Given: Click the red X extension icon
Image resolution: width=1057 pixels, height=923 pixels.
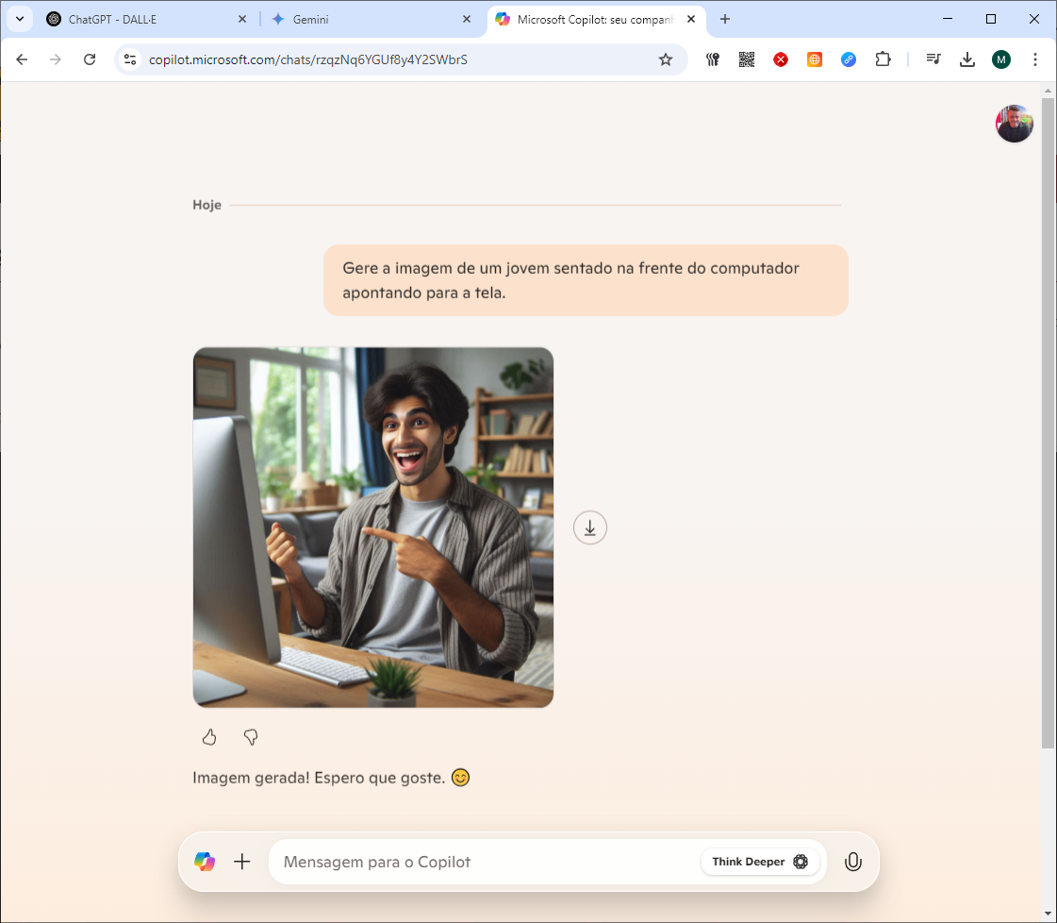Looking at the screenshot, I should coord(781,59).
